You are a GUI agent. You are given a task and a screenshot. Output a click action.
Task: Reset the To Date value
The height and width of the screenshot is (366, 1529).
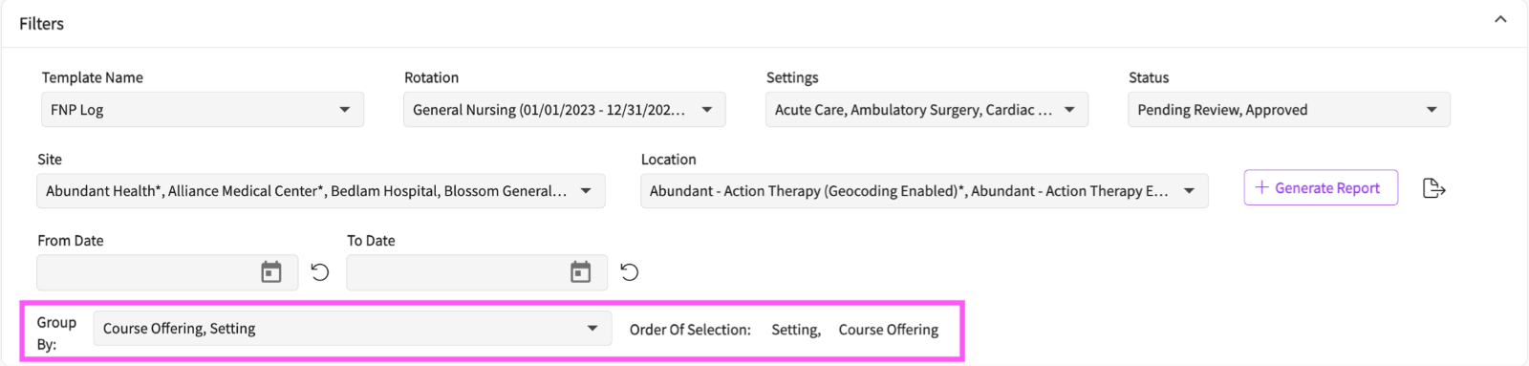pos(630,272)
